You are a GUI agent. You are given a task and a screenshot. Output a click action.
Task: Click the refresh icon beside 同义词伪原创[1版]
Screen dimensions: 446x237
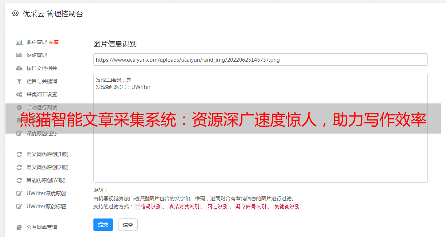click(19, 154)
